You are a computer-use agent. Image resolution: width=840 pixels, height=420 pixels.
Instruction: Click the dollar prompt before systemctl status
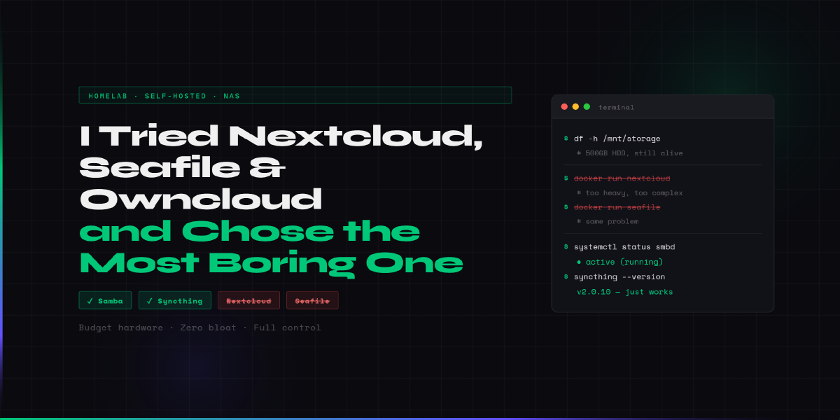pos(566,247)
